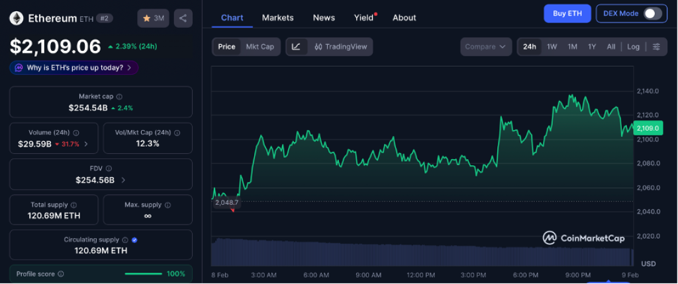Image resolution: width=678 pixels, height=284 pixels.
Task: Toggle DEX Mode switch
Action: (652, 14)
